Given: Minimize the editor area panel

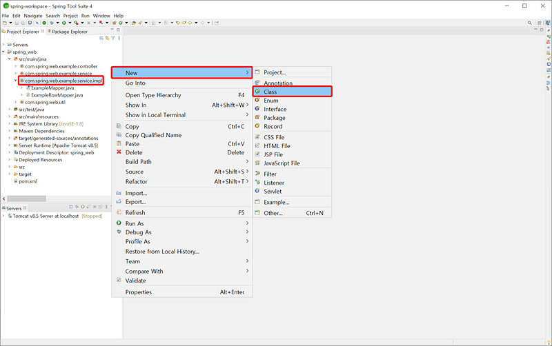Looking at the screenshot, I should (x=536, y=30).
